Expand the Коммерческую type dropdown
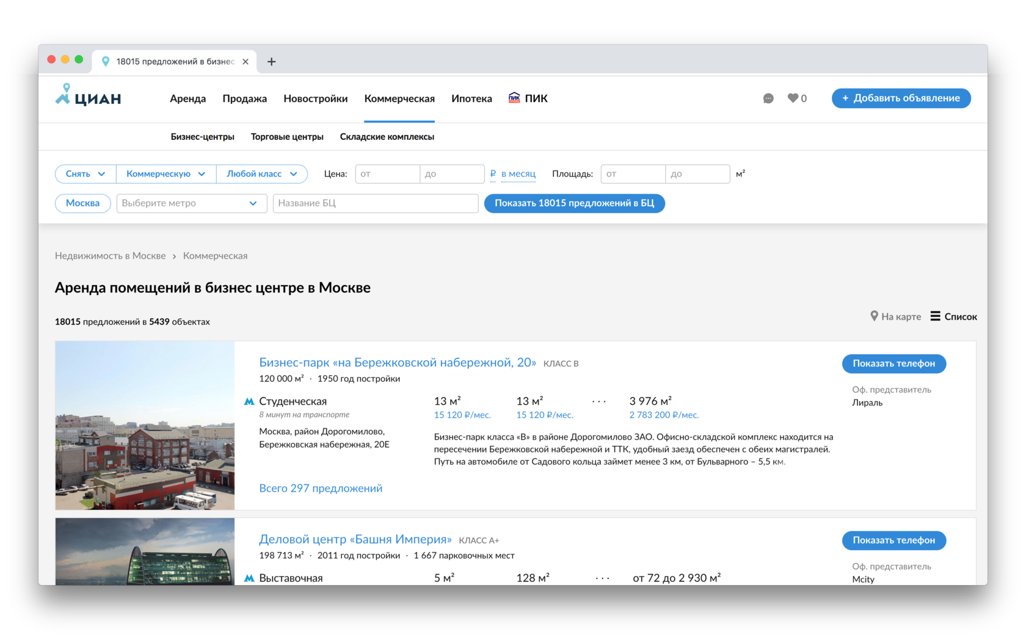This screenshot has width=1026, height=640. point(166,174)
